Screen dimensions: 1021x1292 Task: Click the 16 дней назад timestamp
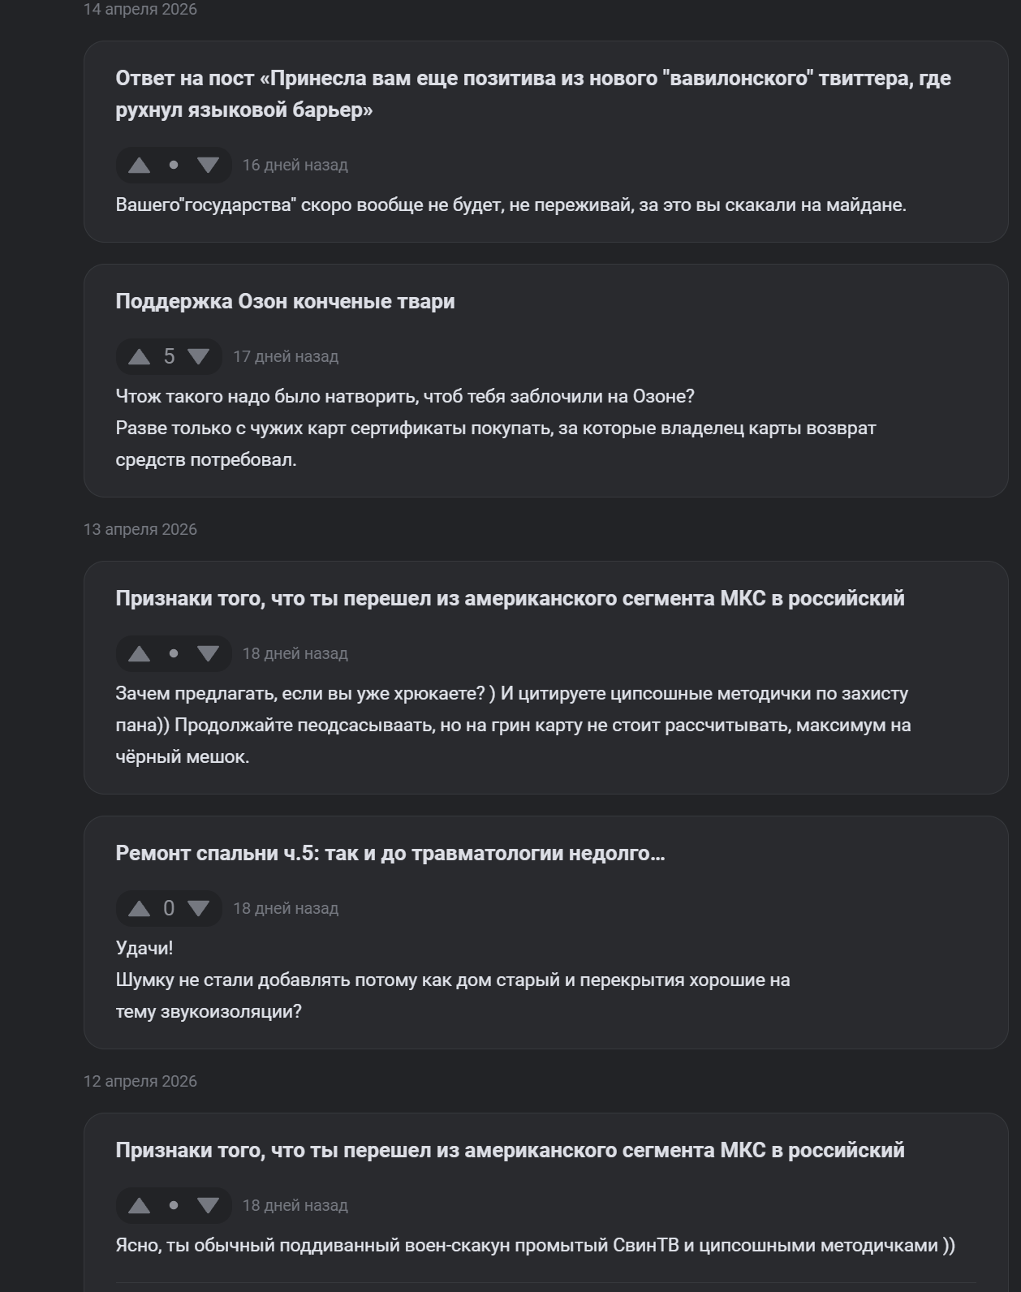tap(295, 166)
